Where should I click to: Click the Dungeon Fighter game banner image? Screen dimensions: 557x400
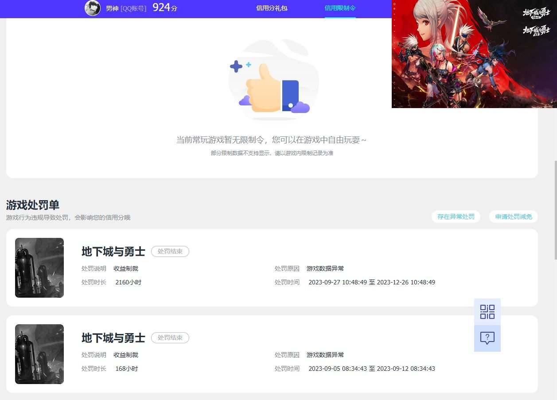[474, 54]
